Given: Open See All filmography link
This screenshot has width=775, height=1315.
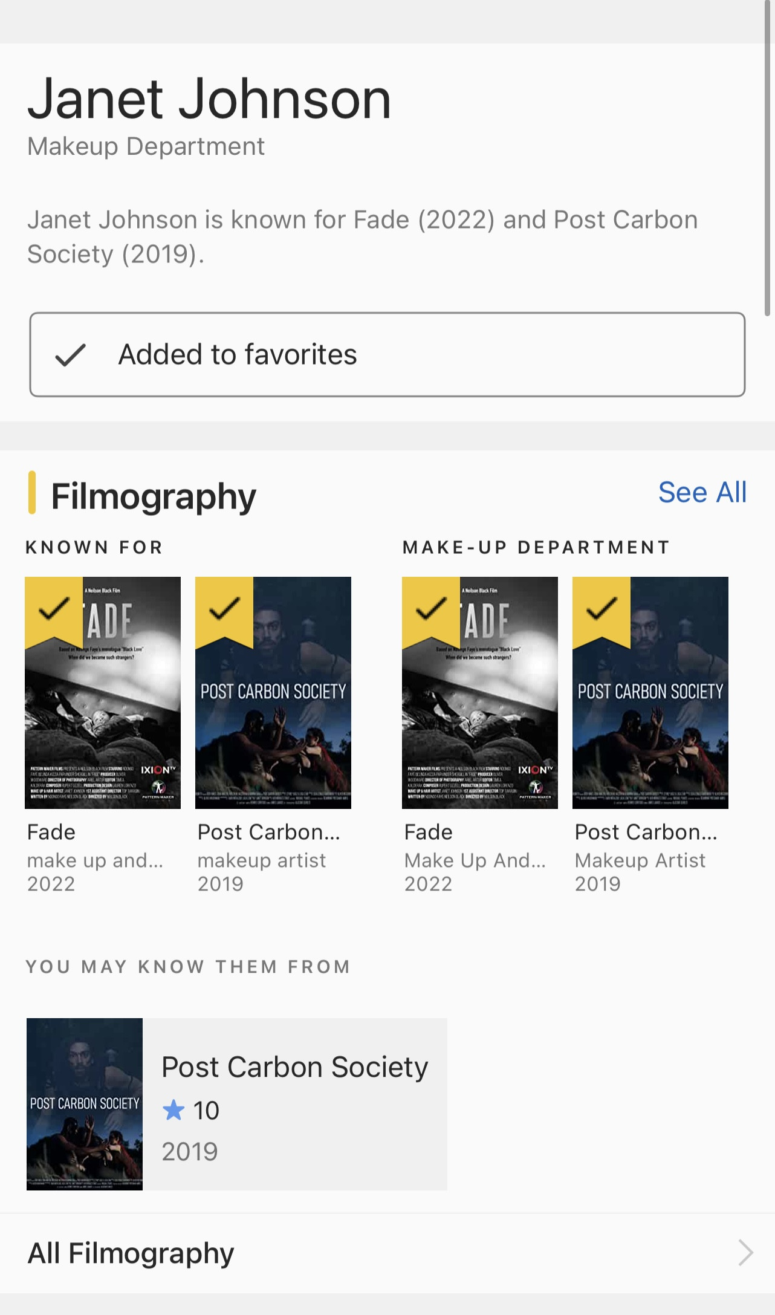Looking at the screenshot, I should [x=702, y=493].
